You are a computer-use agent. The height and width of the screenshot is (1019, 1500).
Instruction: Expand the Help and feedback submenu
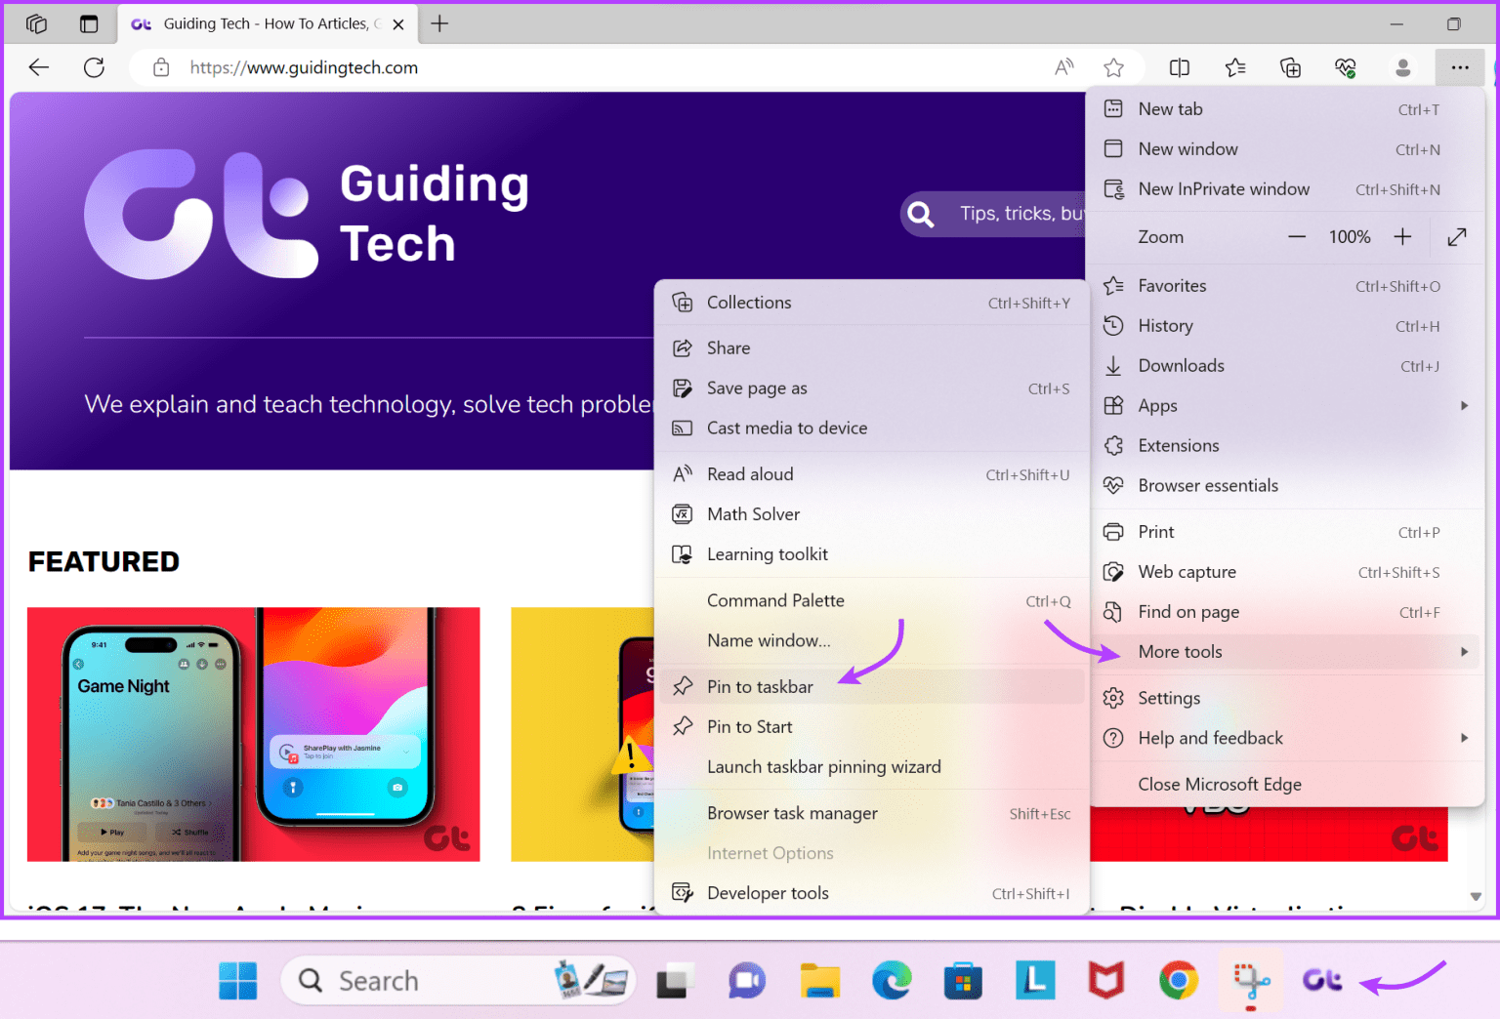1464,738
